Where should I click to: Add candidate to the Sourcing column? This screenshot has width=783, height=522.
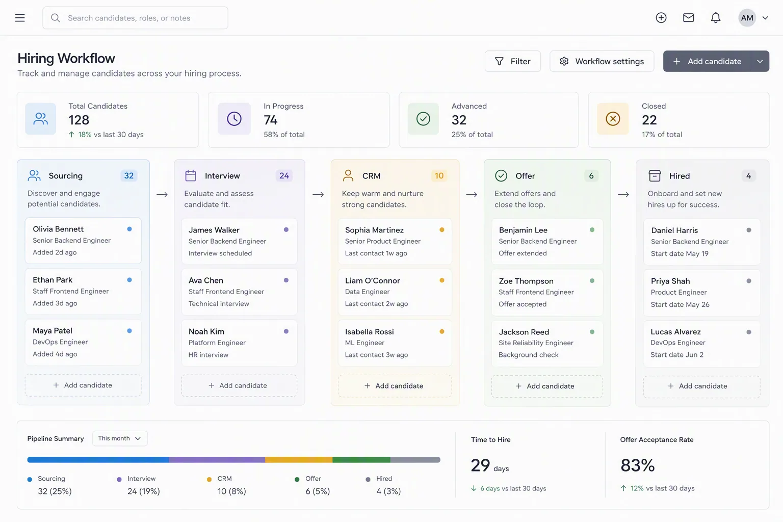coord(83,385)
